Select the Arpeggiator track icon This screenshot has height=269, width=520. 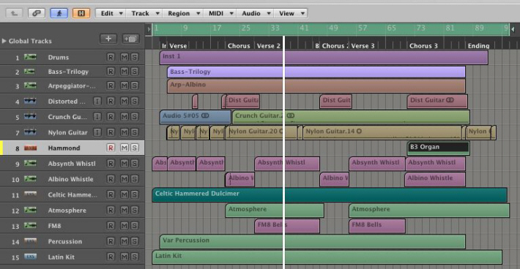pos(30,86)
